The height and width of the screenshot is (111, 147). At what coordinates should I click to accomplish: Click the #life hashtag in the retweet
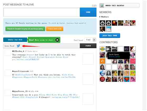[64, 75]
